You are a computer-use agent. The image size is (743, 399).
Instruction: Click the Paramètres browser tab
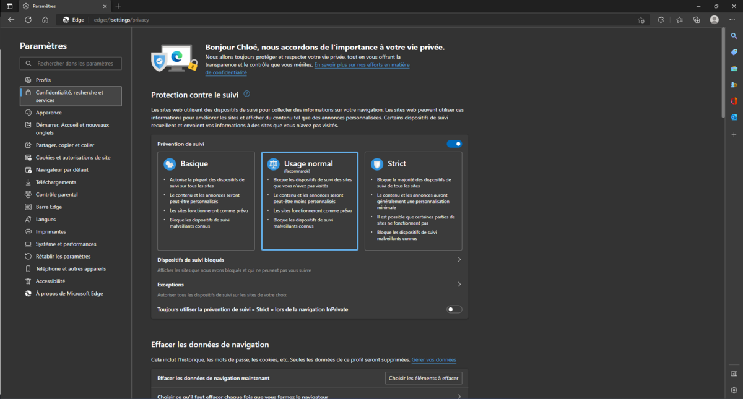pyautogui.click(x=65, y=6)
